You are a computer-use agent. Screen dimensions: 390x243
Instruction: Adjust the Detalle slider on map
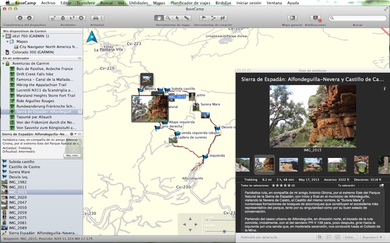point(220,231)
